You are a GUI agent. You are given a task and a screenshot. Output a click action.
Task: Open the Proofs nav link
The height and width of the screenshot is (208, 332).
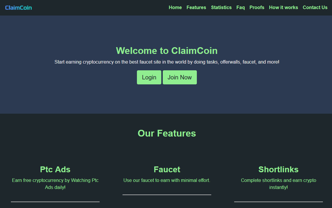(256, 7)
